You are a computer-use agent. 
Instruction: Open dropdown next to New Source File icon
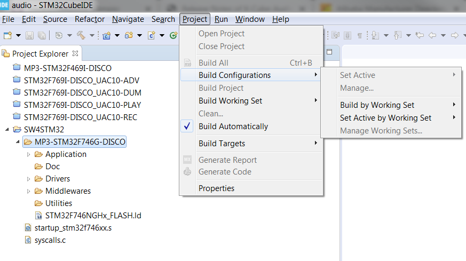(x=162, y=36)
